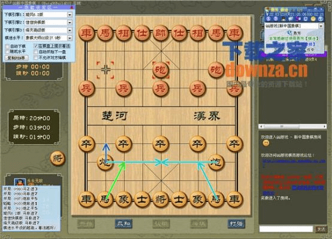Click the 复制FEN串 button
The image size is (332, 239).
tap(16, 58)
